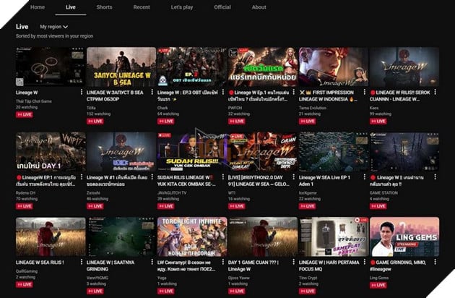Click LIVE badge under Kaex channel

pyautogui.click(x=378, y=122)
